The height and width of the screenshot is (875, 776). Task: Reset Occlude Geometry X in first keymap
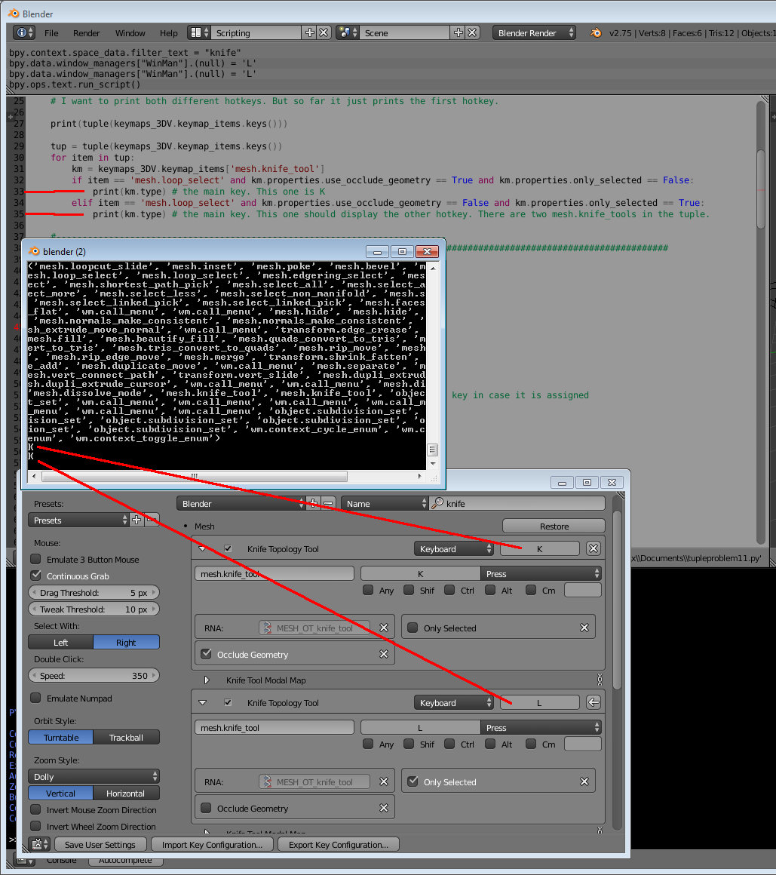(384, 654)
